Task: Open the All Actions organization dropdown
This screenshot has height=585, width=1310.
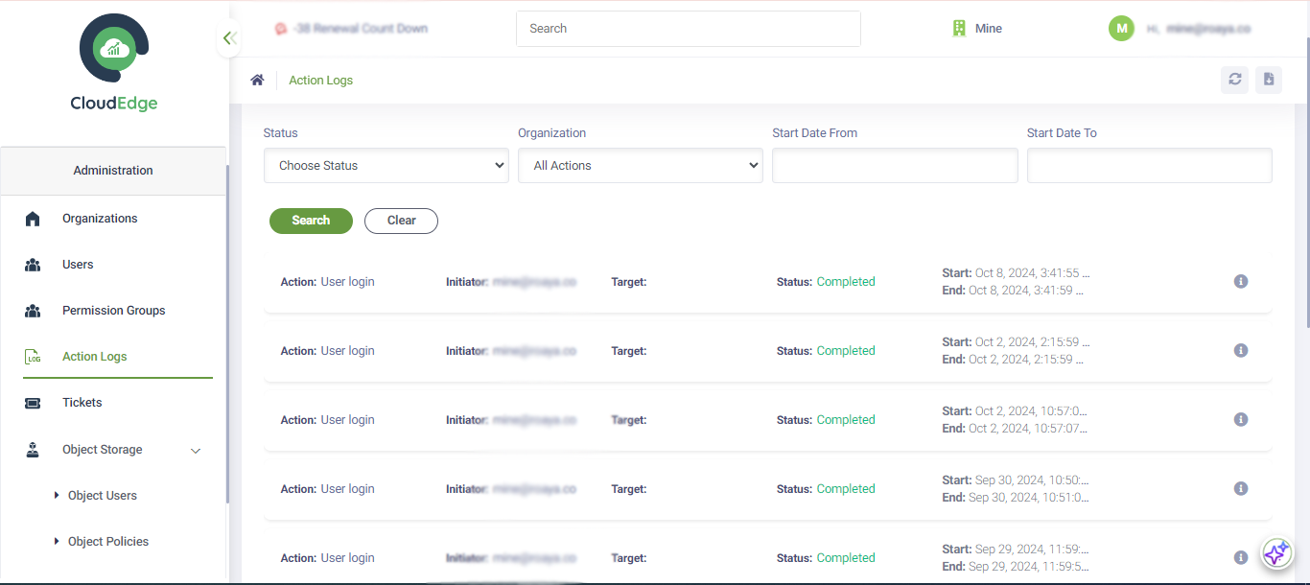Action: [641, 165]
